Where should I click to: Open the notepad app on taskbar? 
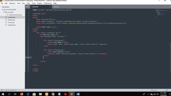click(59, 94)
